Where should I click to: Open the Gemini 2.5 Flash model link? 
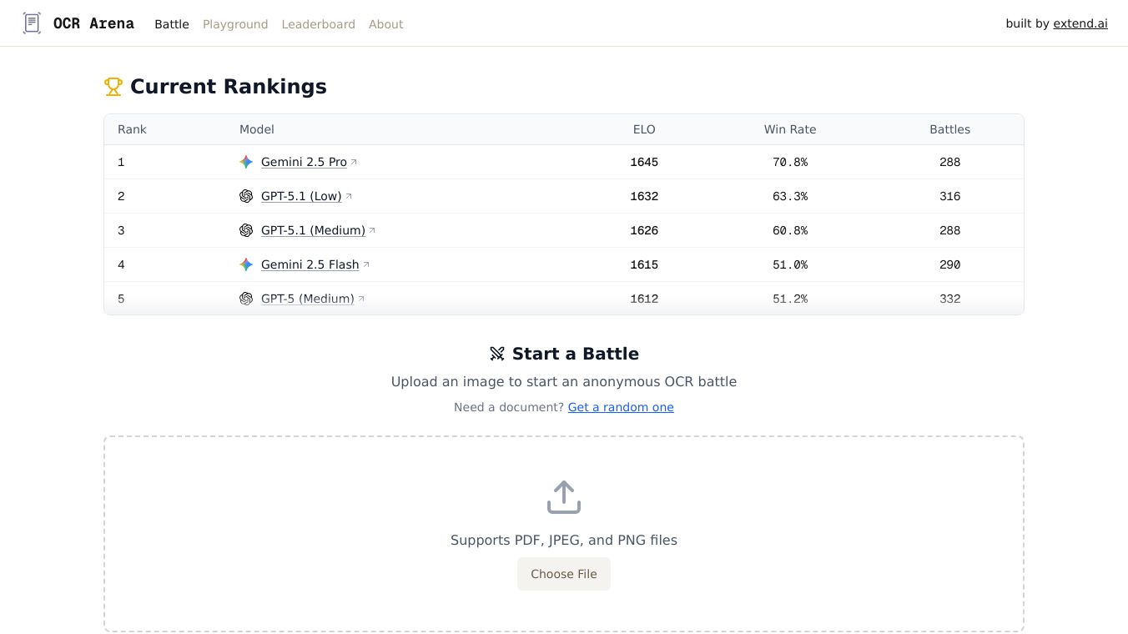(x=310, y=264)
